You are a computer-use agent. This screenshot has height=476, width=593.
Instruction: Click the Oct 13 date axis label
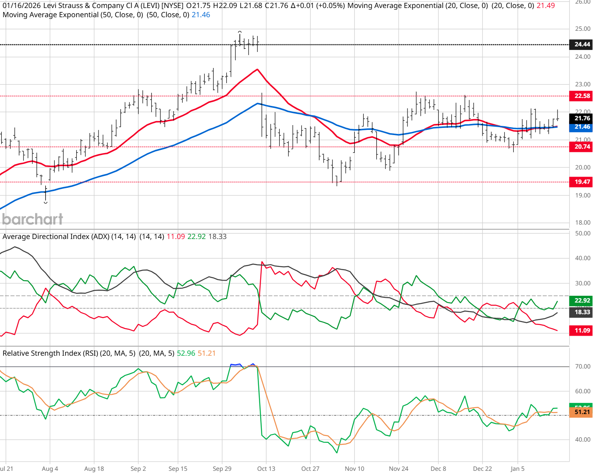pos(266,469)
